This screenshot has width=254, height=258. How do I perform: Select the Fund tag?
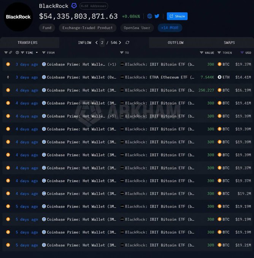tap(47, 28)
